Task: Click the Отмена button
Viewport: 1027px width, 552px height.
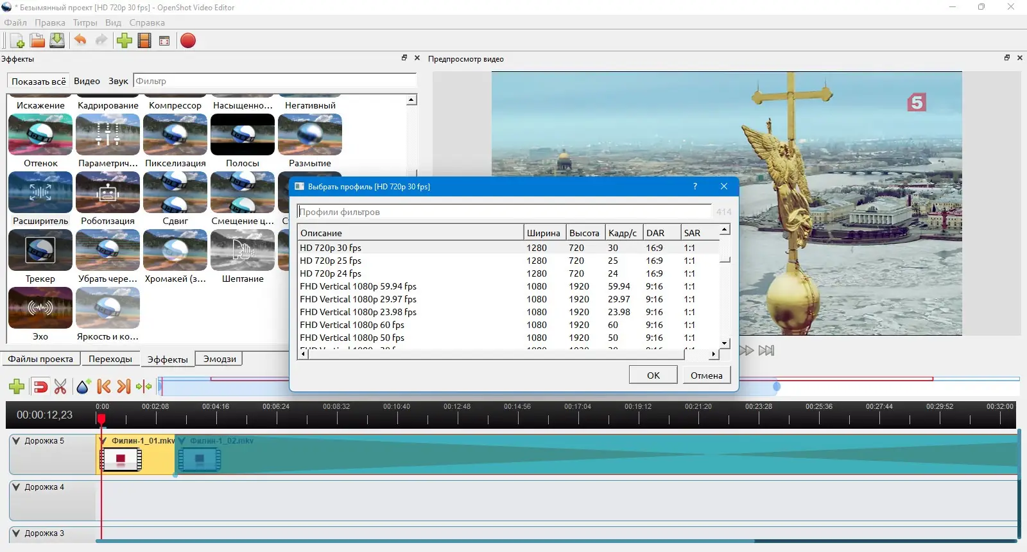Action: coord(706,375)
